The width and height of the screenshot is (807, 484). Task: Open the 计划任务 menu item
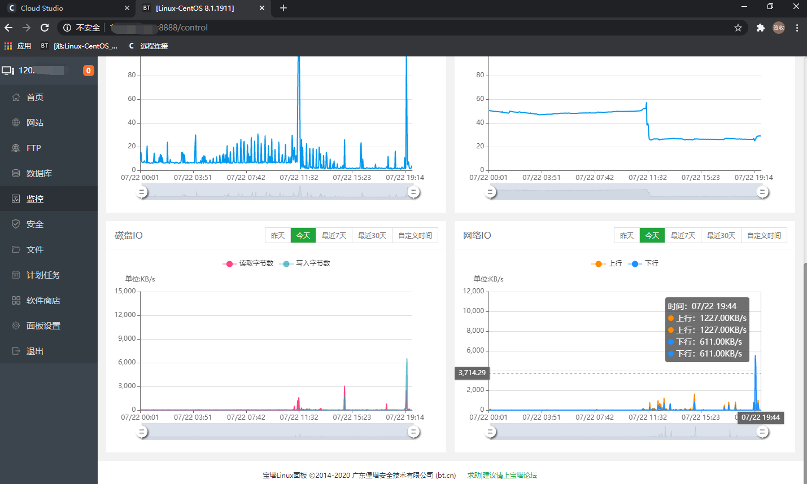tap(49, 275)
